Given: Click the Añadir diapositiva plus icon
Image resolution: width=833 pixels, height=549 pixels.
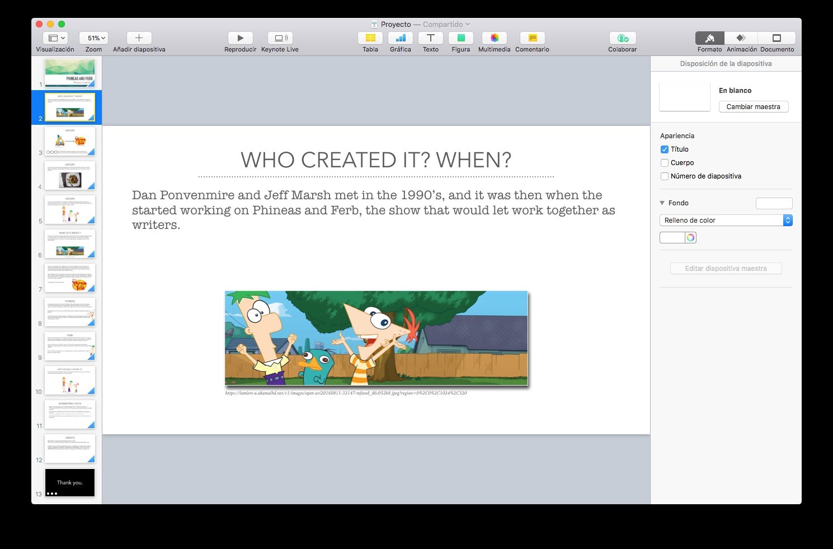Looking at the screenshot, I should [139, 38].
